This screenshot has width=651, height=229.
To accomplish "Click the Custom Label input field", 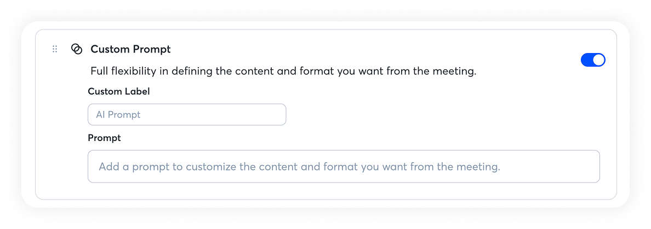I will [x=187, y=115].
